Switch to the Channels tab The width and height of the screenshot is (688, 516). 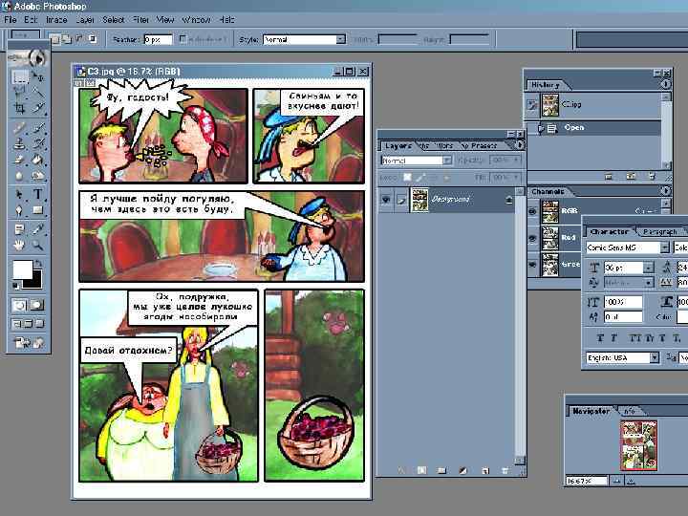[548, 192]
